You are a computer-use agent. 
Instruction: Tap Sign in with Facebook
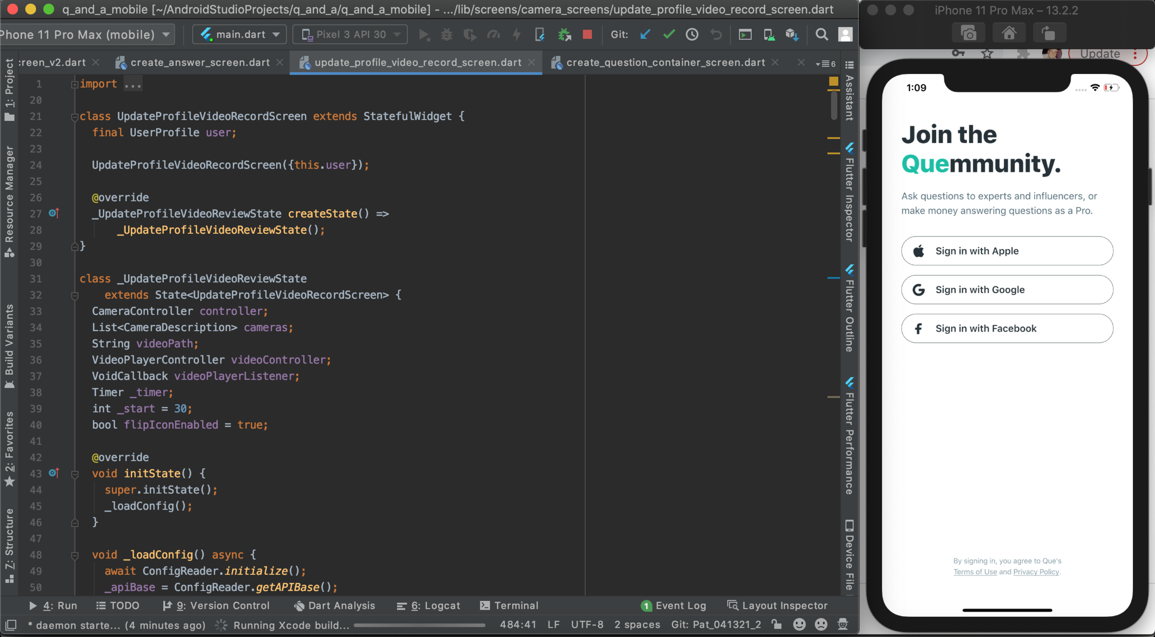click(1007, 328)
